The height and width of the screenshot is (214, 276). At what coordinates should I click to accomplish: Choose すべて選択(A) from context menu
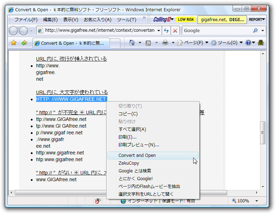(153, 129)
